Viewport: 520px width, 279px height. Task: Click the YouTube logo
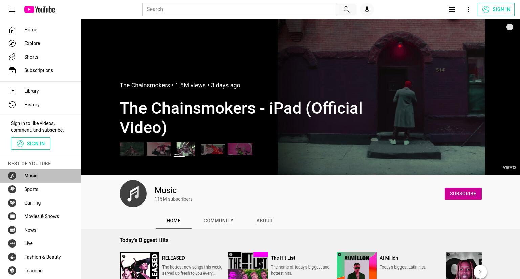click(x=40, y=9)
